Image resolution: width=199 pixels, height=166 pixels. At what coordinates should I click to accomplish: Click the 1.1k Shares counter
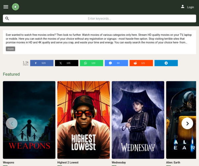[26, 63]
